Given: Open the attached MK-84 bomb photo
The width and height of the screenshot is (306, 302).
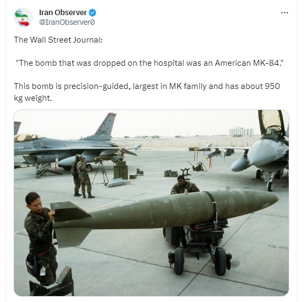Looking at the screenshot, I should click(151, 203).
